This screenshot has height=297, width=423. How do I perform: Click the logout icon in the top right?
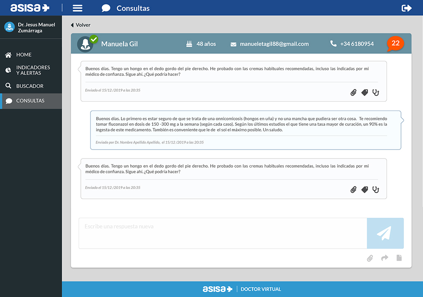(x=407, y=8)
